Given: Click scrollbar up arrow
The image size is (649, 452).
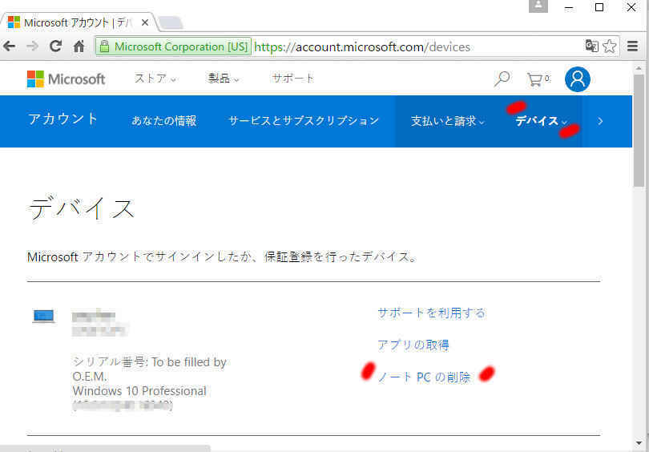Looking at the screenshot, I should pos(639,68).
